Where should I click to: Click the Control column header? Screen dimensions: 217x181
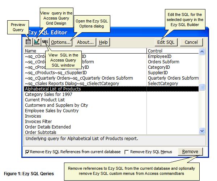(173, 51)
